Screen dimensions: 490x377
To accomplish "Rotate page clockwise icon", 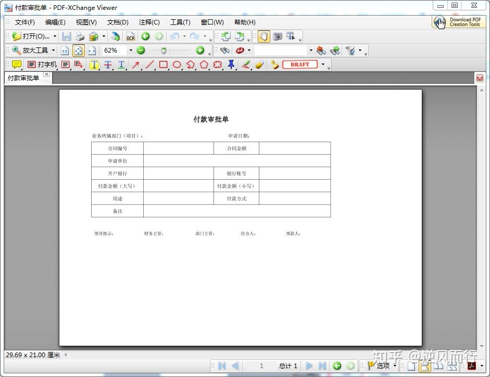I will [240, 36].
